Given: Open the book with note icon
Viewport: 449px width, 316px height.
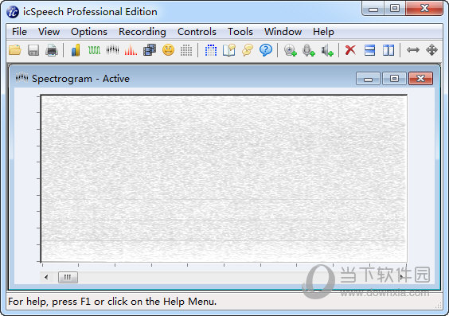Looking at the screenshot, I should [x=229, y=50].
